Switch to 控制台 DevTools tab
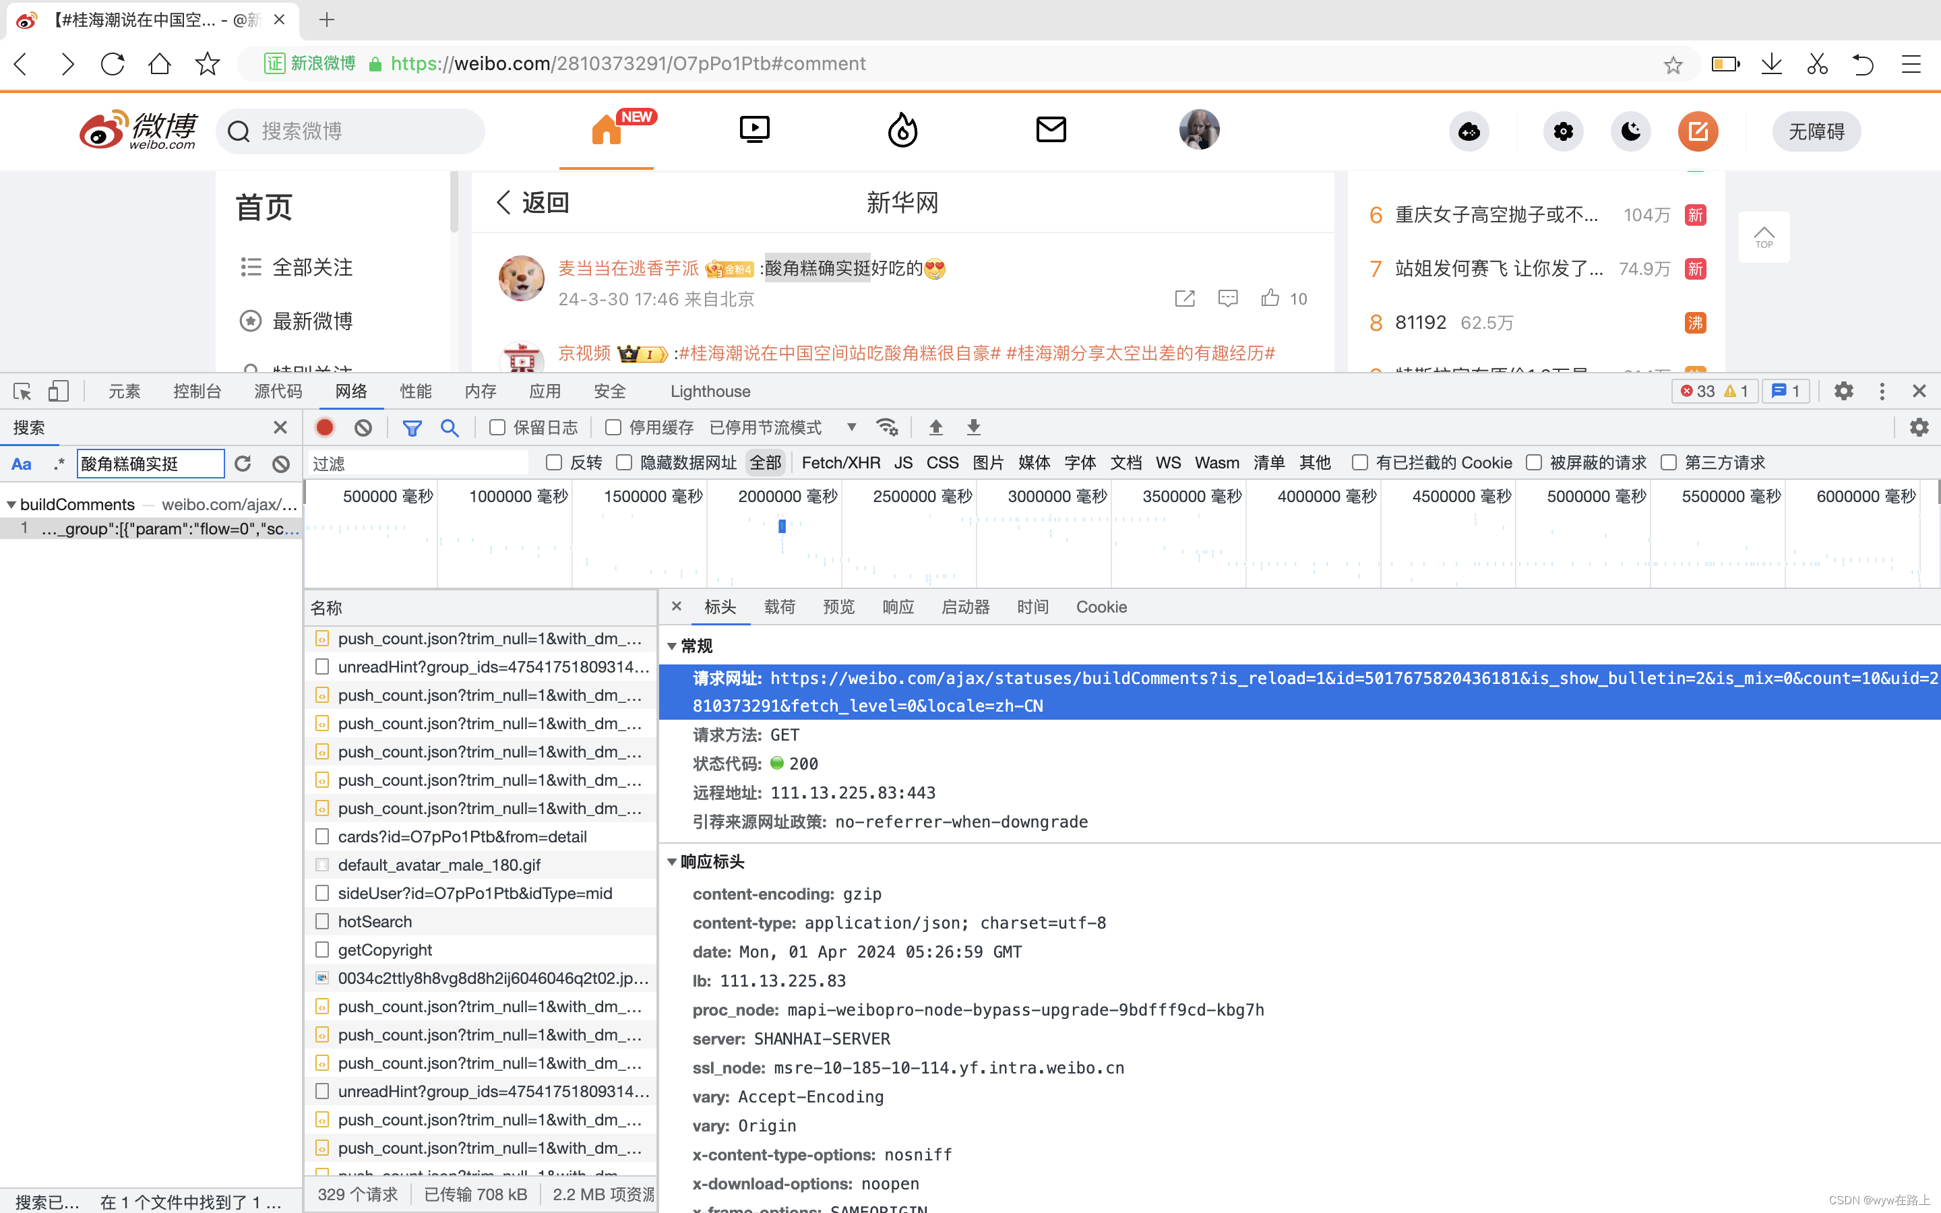The width and height of the screenshot is (1941, 1213). [x=197, y=392]
